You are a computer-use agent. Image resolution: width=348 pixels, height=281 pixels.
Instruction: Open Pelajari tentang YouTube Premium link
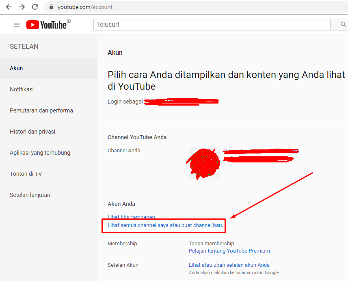click(229, 251)
